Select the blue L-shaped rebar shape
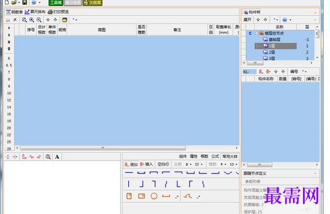330x214 pixels. tap(178, 184)
